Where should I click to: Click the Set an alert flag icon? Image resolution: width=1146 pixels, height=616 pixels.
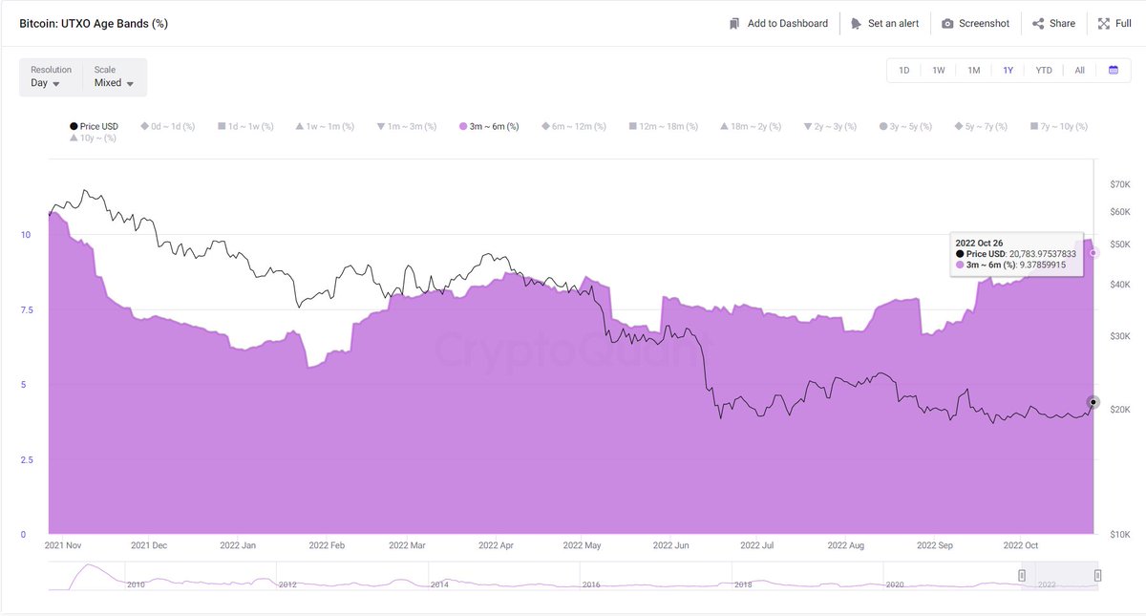(x=856, y=23)
